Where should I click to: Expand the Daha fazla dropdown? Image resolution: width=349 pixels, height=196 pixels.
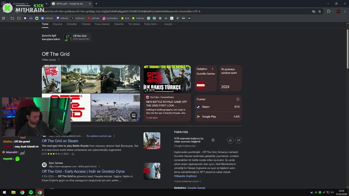(151, 24)
